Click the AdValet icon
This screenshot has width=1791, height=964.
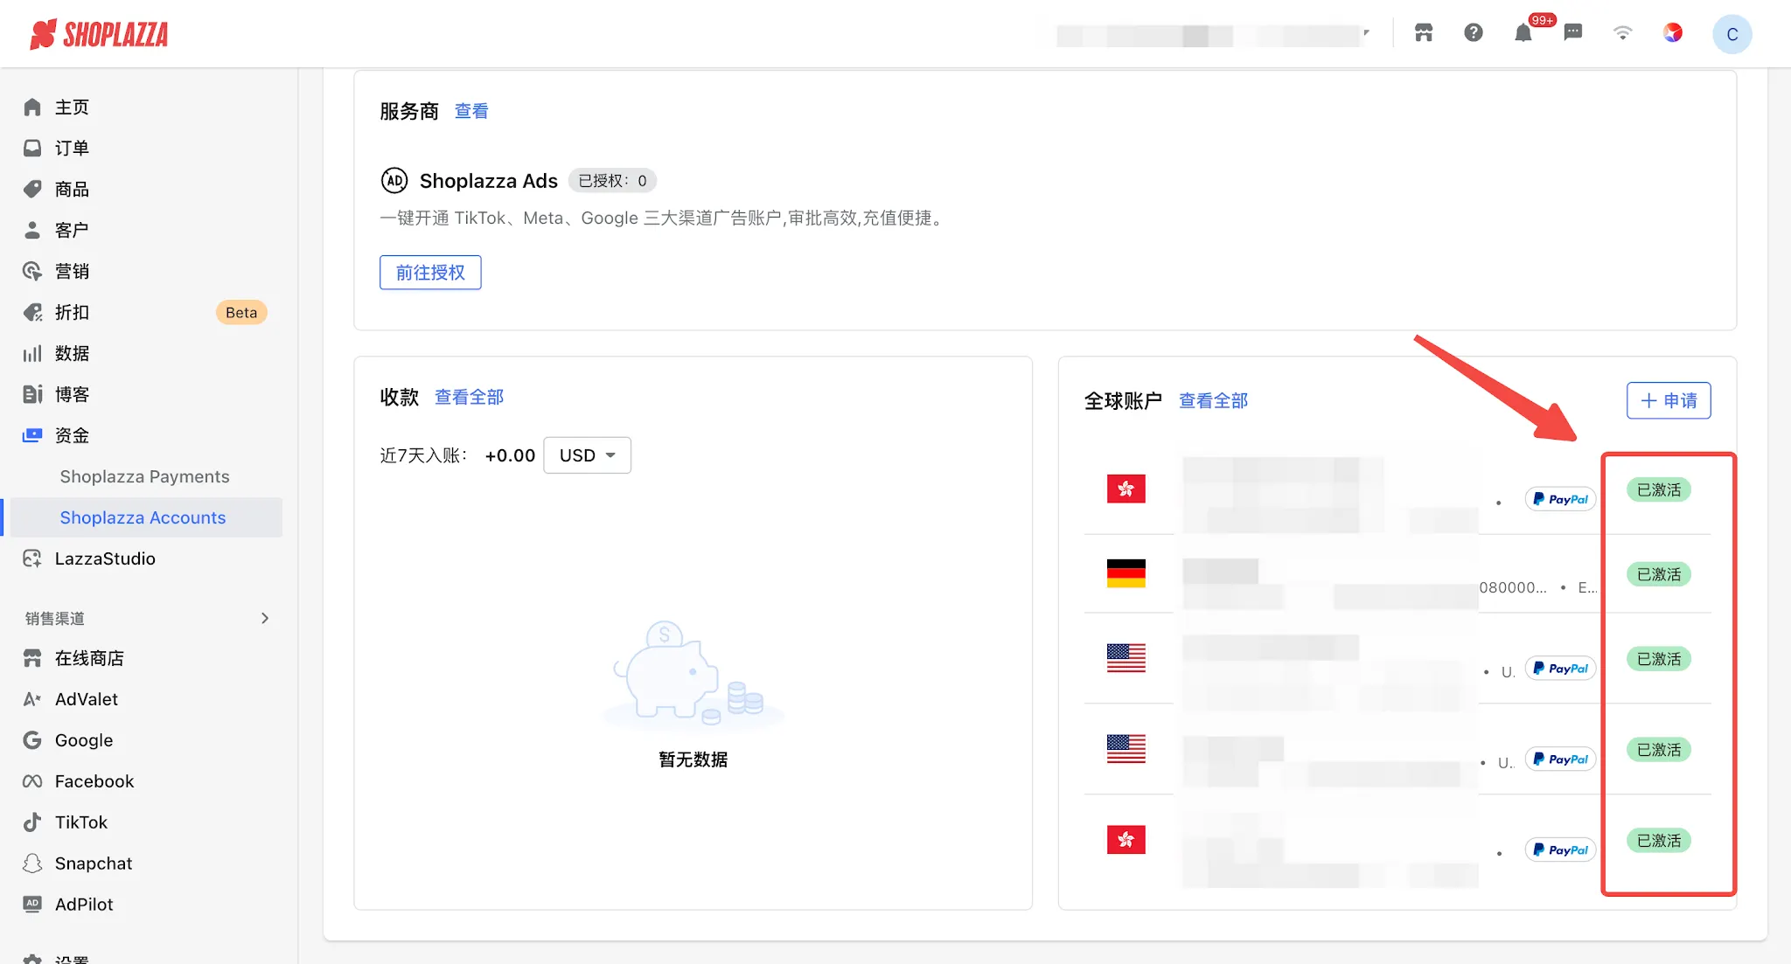click(32, 699)
